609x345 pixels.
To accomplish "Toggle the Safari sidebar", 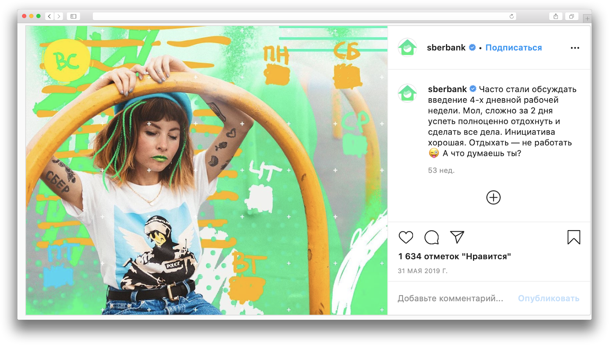I will click(73, 16).
